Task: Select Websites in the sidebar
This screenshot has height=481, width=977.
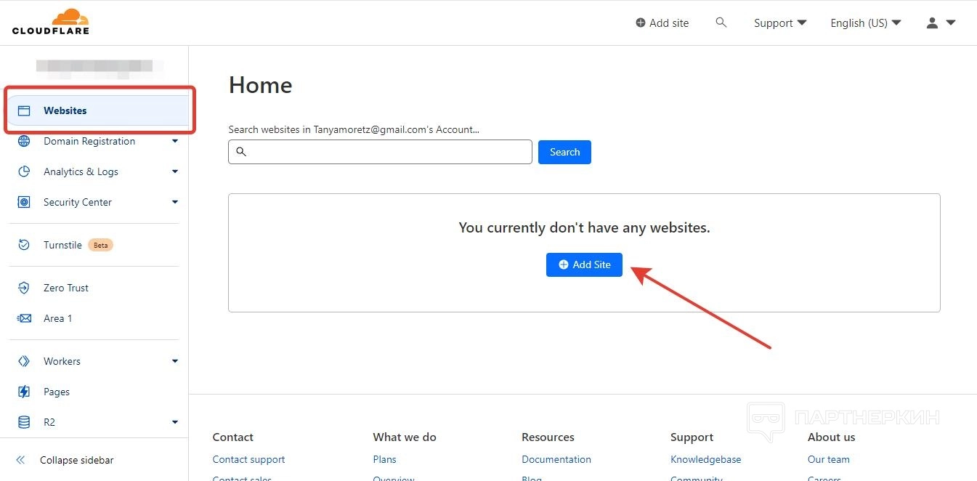Action: coord(99,110)
